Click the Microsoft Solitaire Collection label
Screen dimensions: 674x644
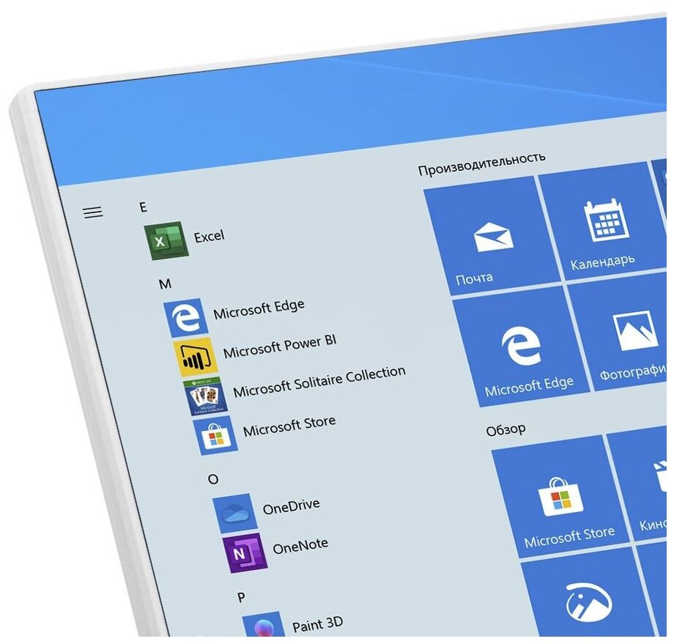tap(319, 381)
